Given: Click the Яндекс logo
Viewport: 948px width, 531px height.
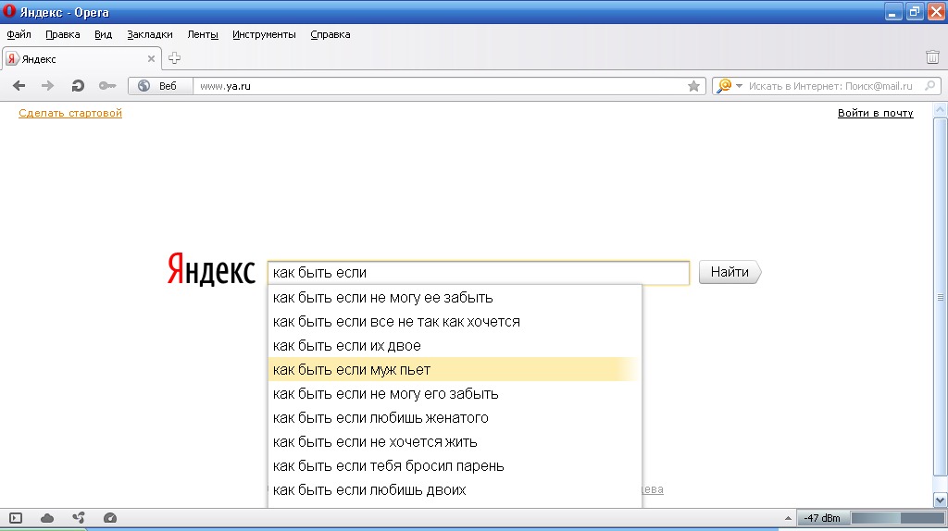Looking at the screenshot, I should pyautogui.click(x=211, y=270).
